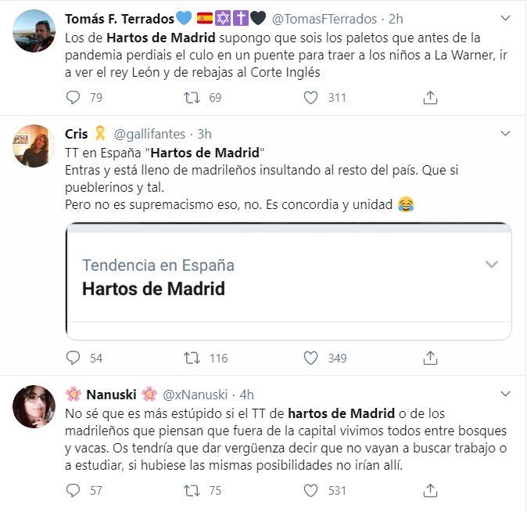Reply to Tomás F. Terrados' tweet
Image resolution: width=527 pixels, height=512 pixels.
tap(73, 98)
